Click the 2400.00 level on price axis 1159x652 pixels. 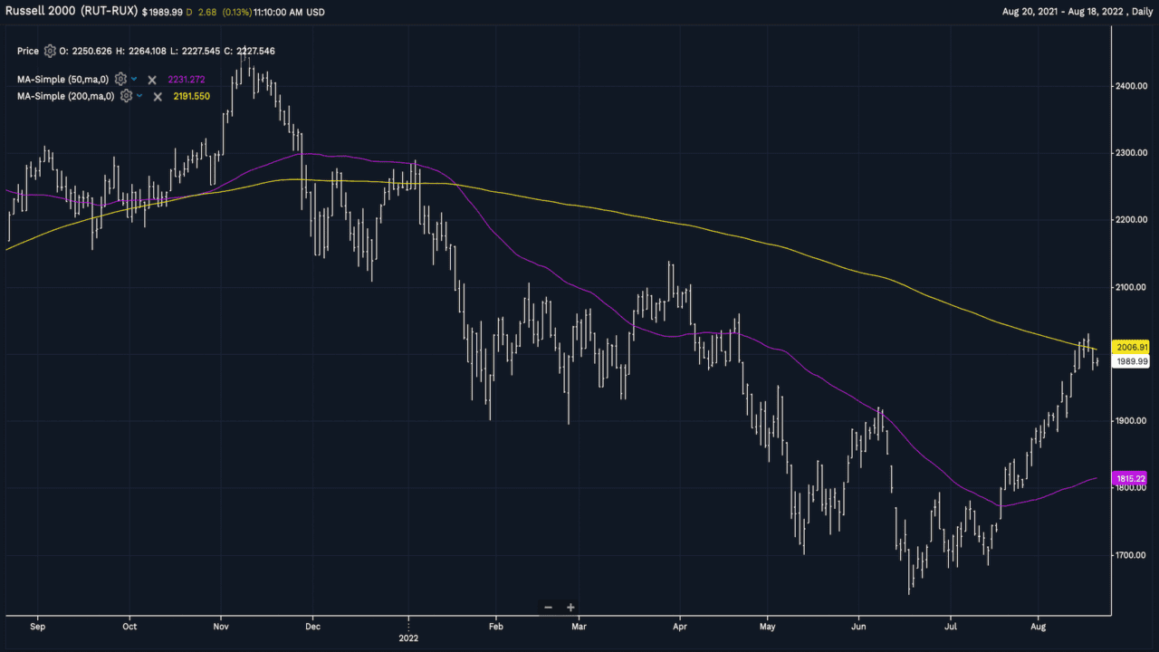[1133, 86]
